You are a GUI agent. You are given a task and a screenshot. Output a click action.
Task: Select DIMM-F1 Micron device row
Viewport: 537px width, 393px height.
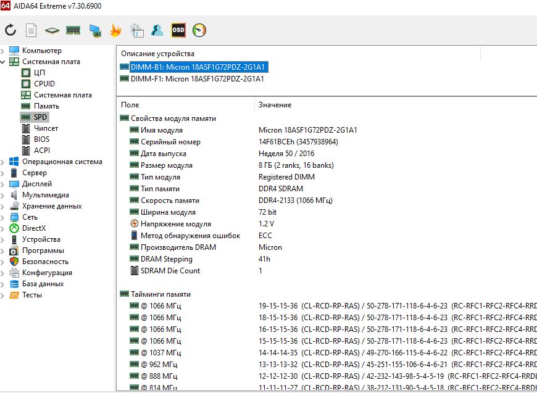[198, 79]
